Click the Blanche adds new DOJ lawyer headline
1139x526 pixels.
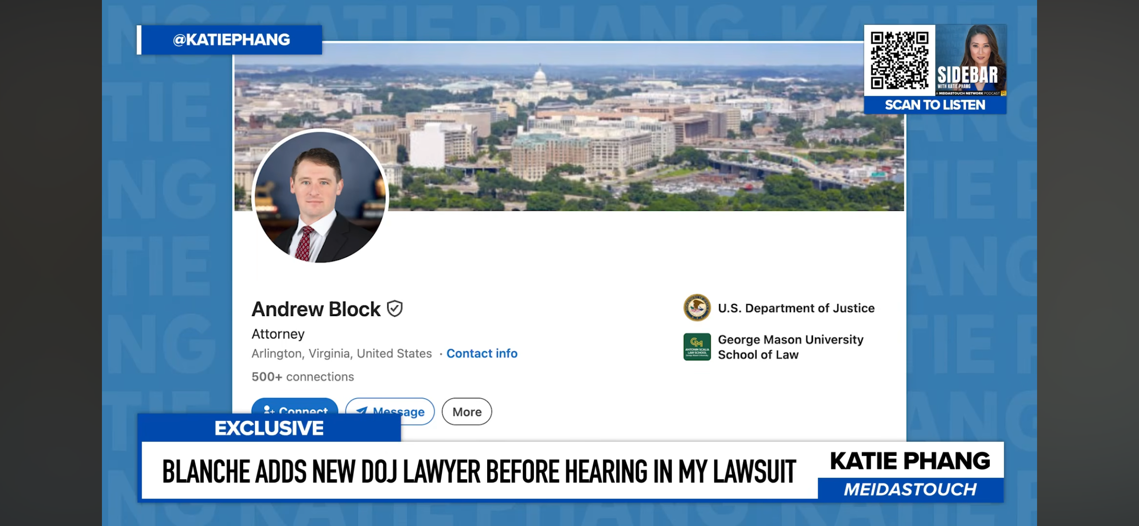point(479,471)
